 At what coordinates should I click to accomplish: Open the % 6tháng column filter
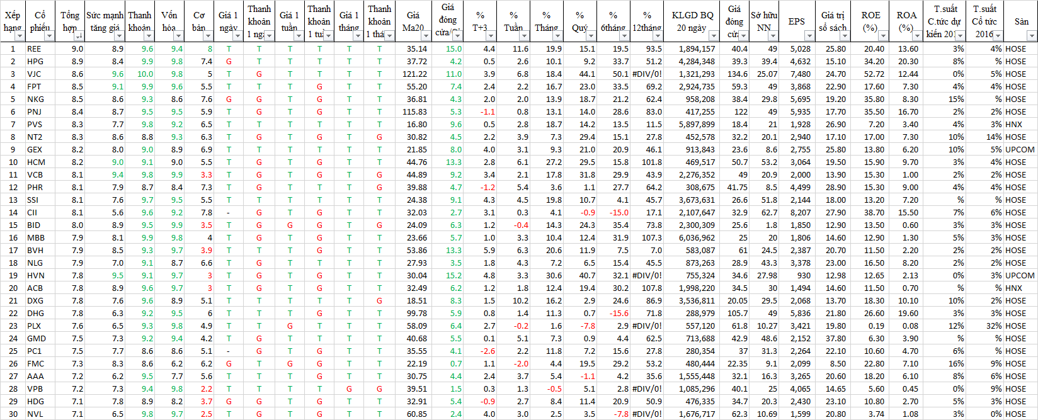click(624, 36)
